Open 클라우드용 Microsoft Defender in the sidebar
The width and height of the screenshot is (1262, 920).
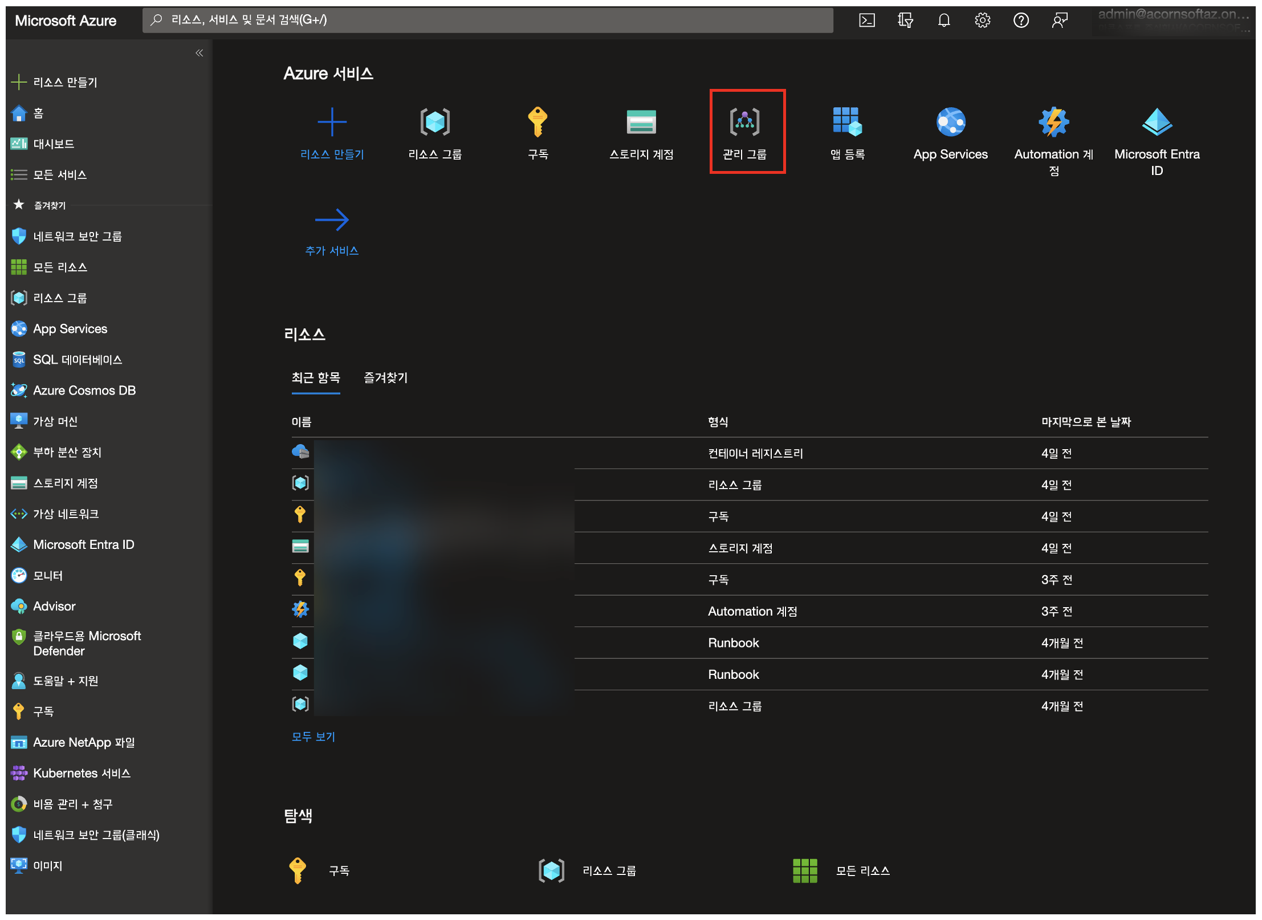[76, 643]
